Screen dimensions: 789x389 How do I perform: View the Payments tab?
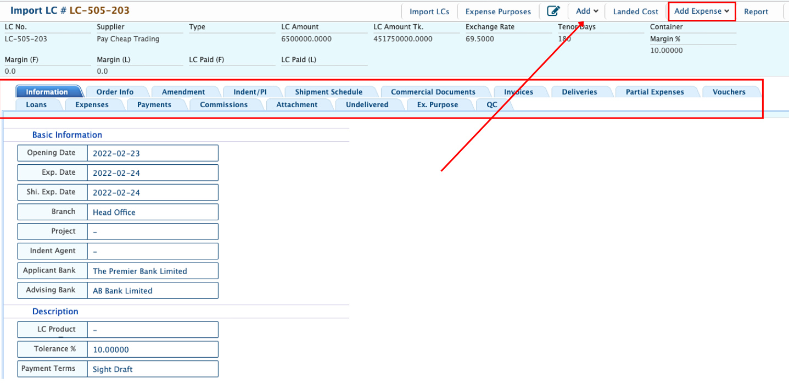tap(154, 104)
